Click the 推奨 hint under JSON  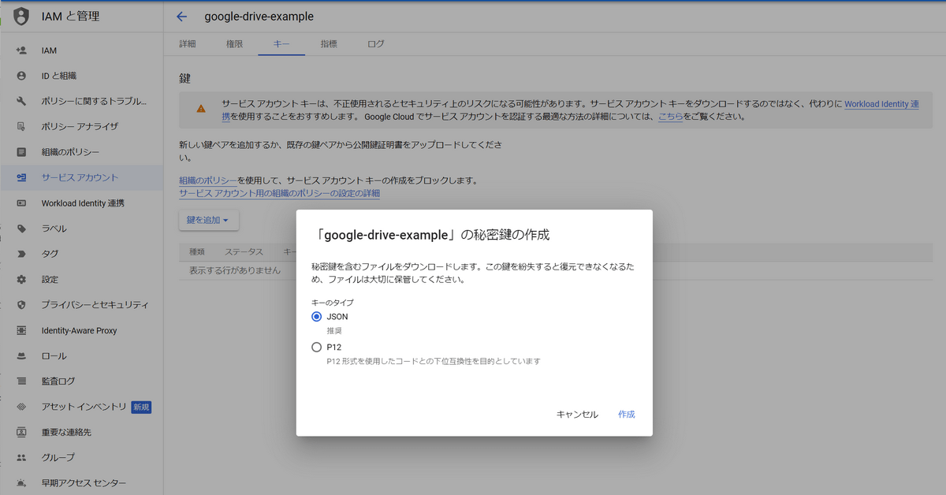334,331
